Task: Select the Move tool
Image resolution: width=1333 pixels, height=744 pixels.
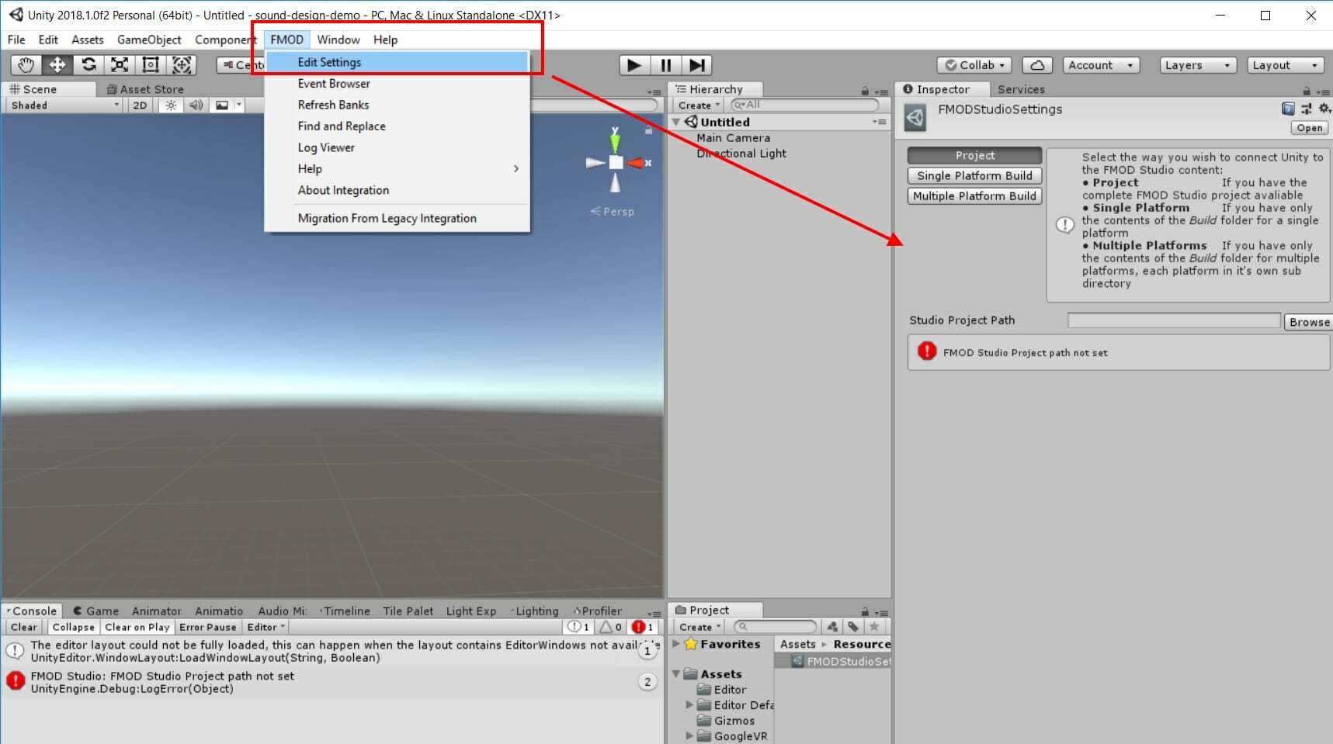Action: pyautogui.click(x=57, y=65)
